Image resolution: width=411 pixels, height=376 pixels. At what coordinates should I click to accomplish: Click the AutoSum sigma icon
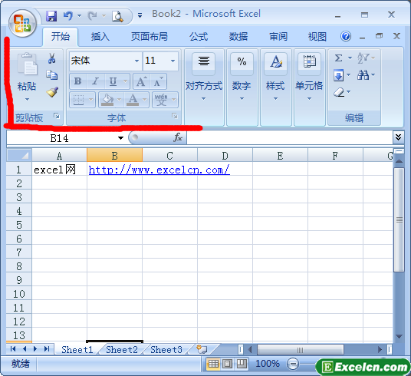[338, 58]
